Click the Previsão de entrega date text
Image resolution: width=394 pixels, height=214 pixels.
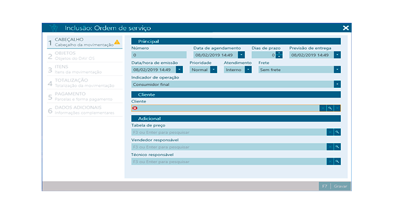pyautogui.click(x=310, y=55)
